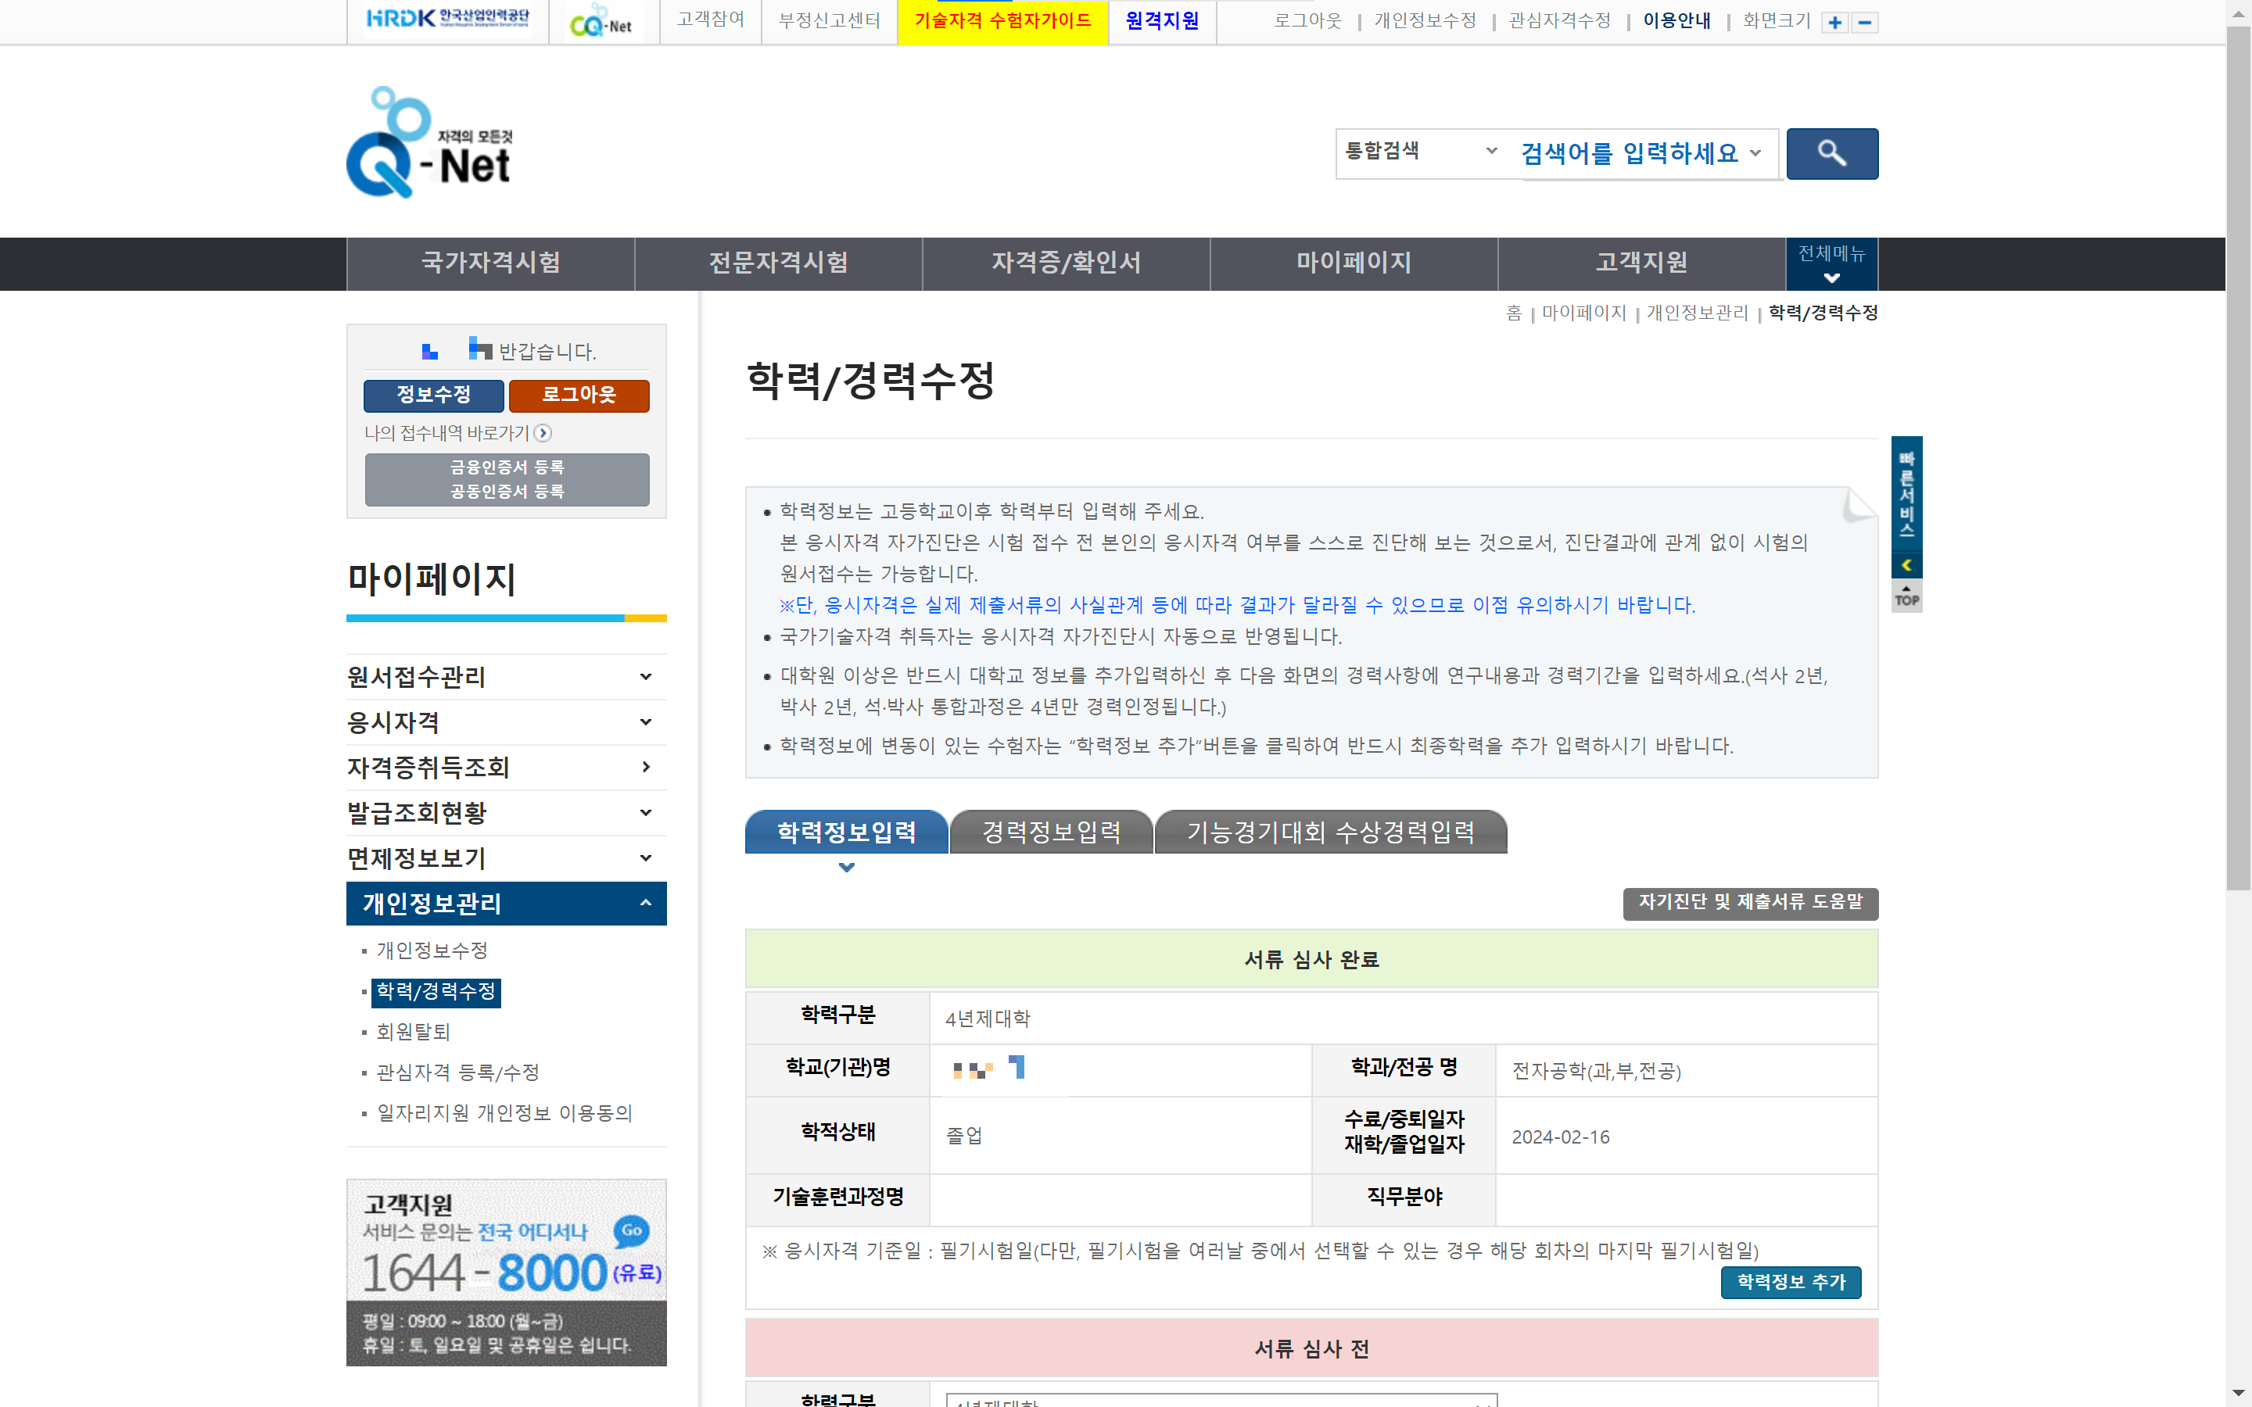2252x1407 pixels.
Task: Click the 1644-8000 customer support banner
Action: point(506,1273)
